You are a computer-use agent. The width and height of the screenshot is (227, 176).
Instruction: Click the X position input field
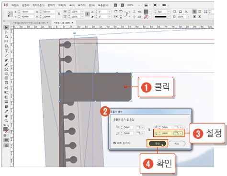pyautogui.click(x=27, y=11)
